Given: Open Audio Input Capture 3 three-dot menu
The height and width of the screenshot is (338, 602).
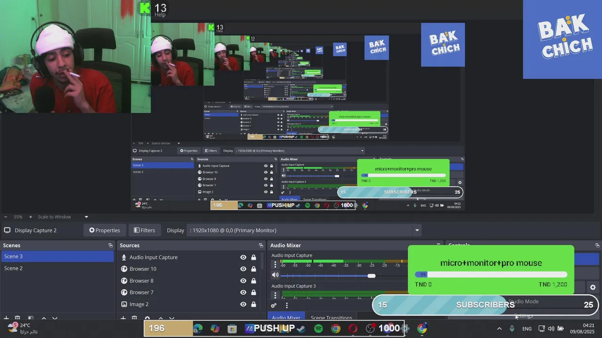Looking at the screenshot, I should [275, 295].
